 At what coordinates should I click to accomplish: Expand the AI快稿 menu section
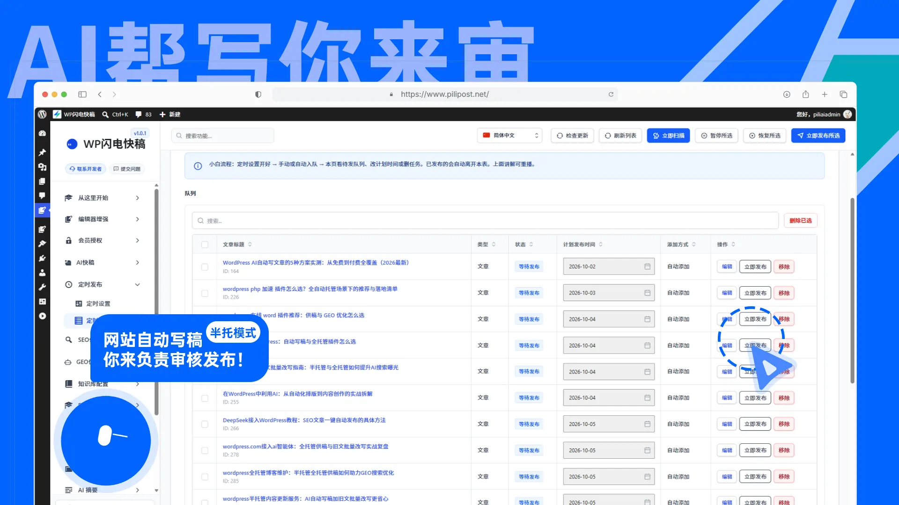tap(102, 262)
